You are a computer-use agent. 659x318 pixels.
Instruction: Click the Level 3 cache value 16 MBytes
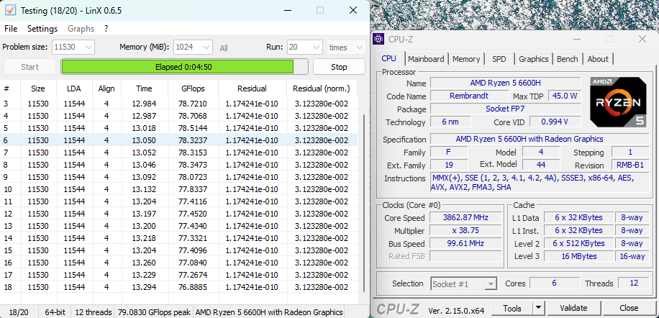578,256
